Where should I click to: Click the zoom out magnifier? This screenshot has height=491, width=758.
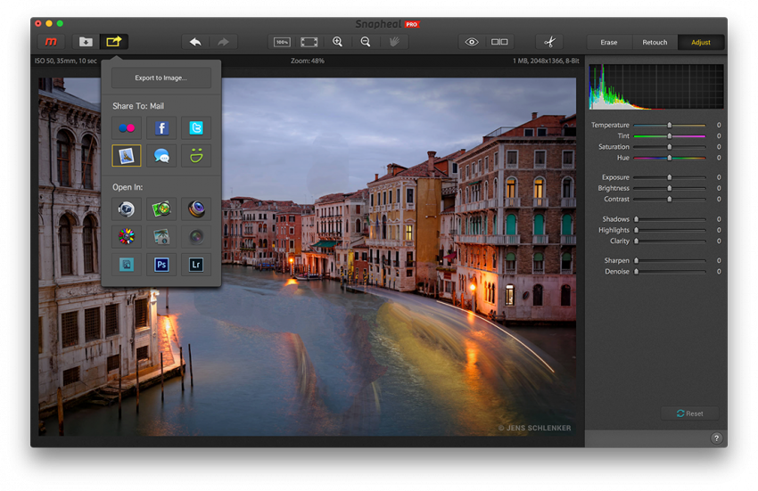[366, 42]
